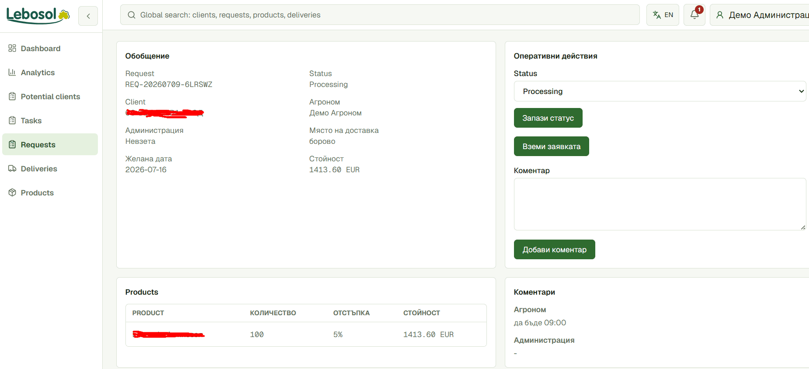Click the Невзета administration value
Viewport: 809px width, 369px height.
click(140, 141)
